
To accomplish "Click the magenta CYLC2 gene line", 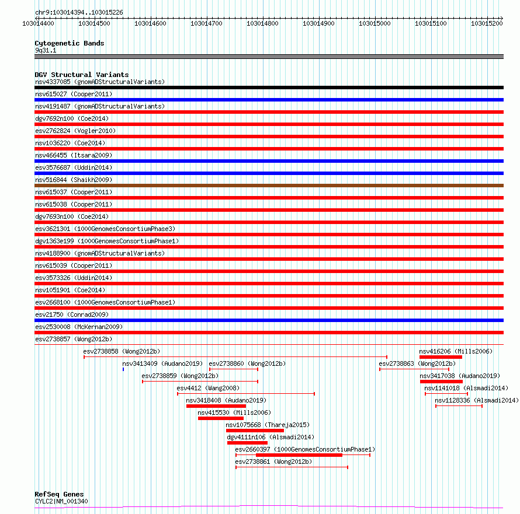I will pos(269,507).
